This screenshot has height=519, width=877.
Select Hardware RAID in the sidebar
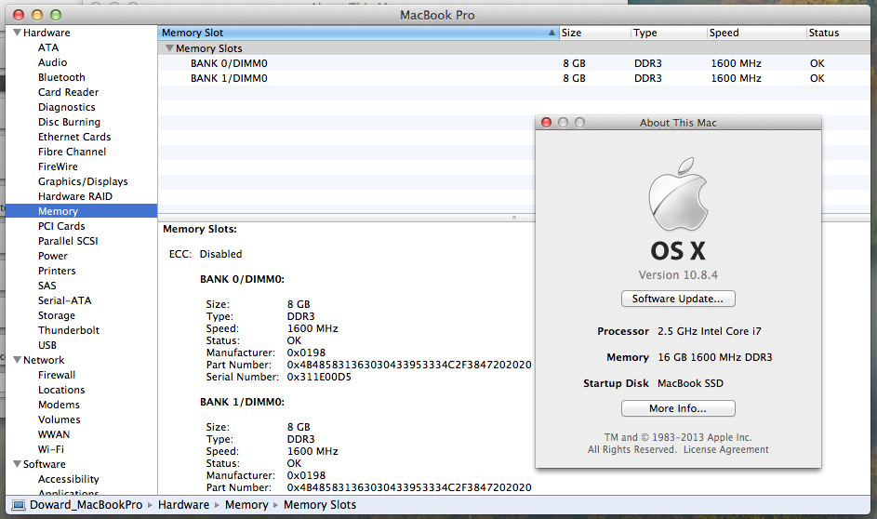(x=75, y=196)
